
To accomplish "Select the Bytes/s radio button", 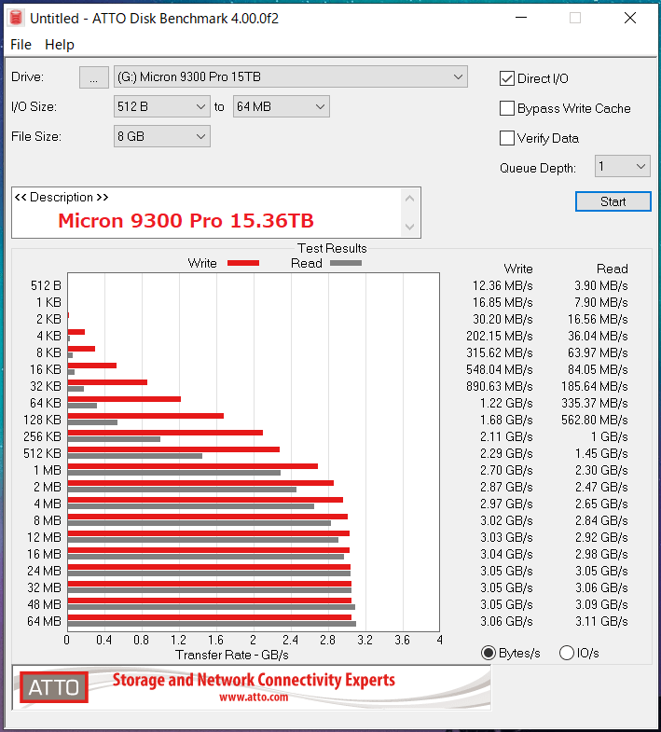I will pos(489,653).
